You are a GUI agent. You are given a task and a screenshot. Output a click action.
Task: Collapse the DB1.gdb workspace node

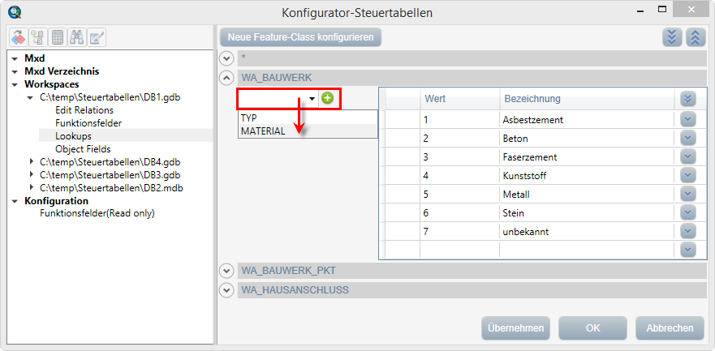(x=31, y=97)
